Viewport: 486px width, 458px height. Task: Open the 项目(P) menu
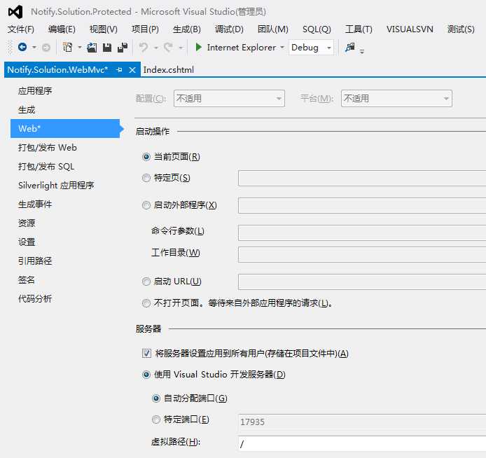[145, 29]
